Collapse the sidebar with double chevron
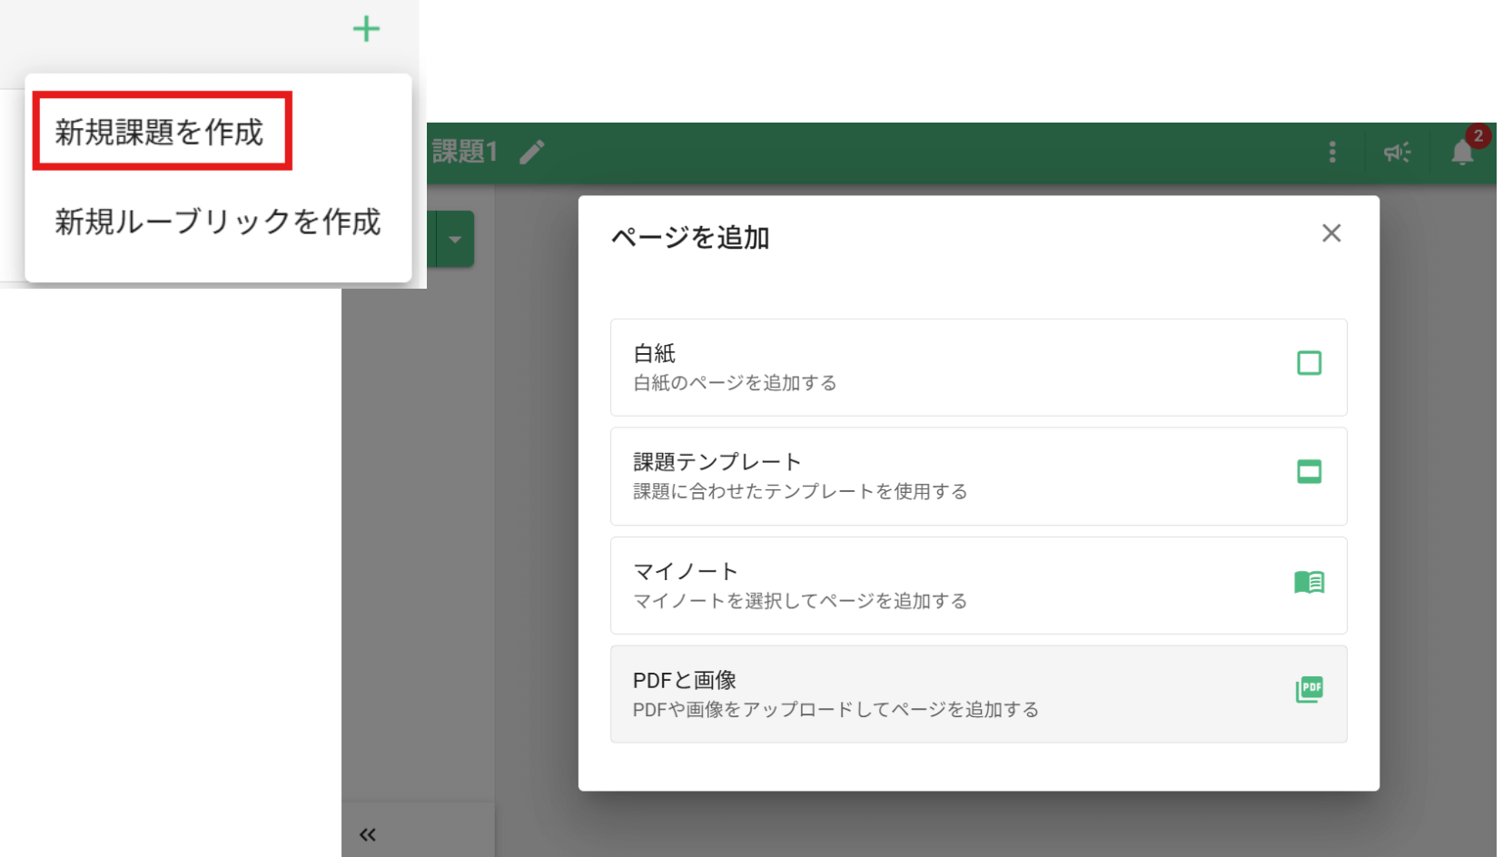The image size is (1503, 857). (x=368, y=834)
